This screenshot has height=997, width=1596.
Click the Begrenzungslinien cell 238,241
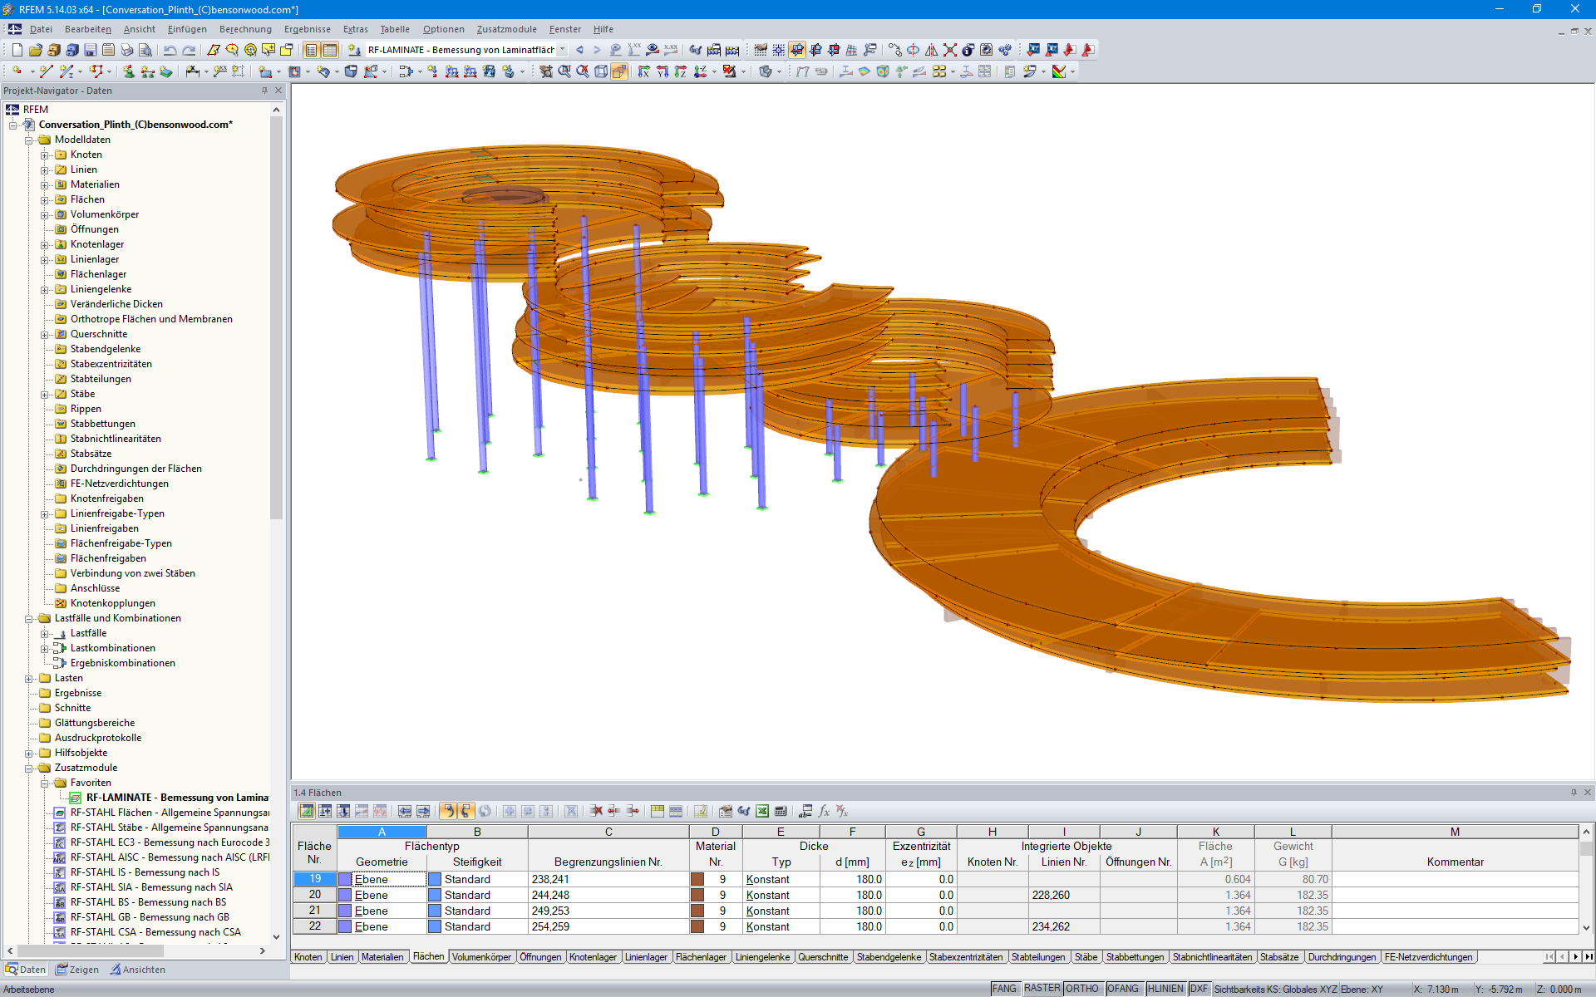[x=608, y=879]
